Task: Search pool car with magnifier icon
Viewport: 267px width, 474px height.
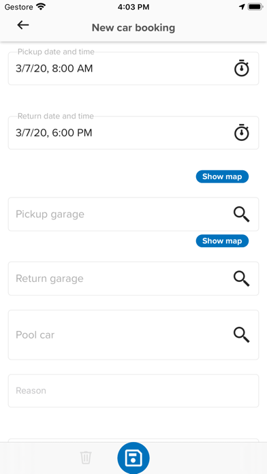Action: [242, 335]
